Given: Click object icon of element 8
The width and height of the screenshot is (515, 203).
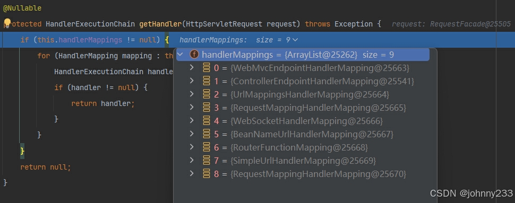Looking at the screenshot, I should click(x=207, y=174).
